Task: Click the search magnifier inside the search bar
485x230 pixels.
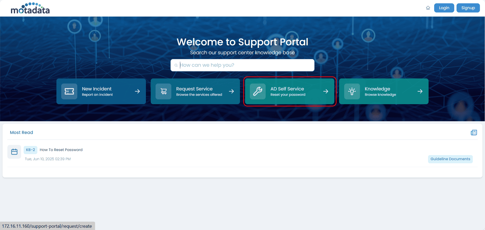Action: [x=176, y=65]
